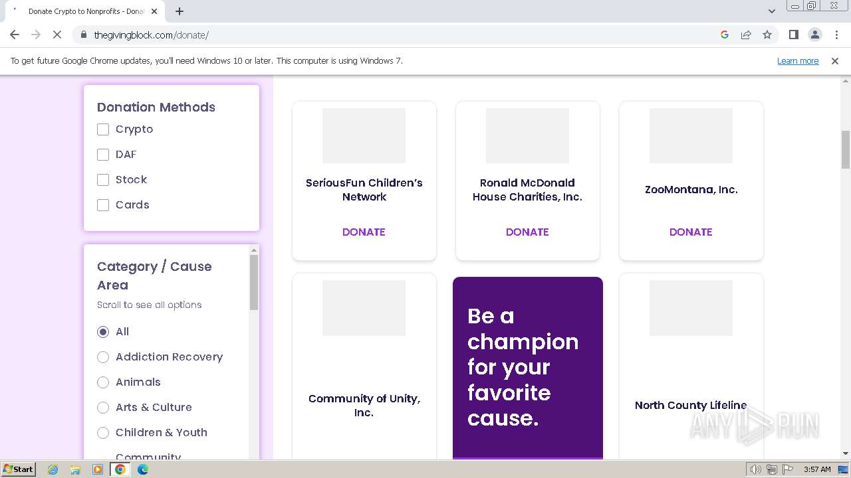Viewport: 851px width, 478px height.
Task: Open Action Center flag icon
Action: pos(788,469)
